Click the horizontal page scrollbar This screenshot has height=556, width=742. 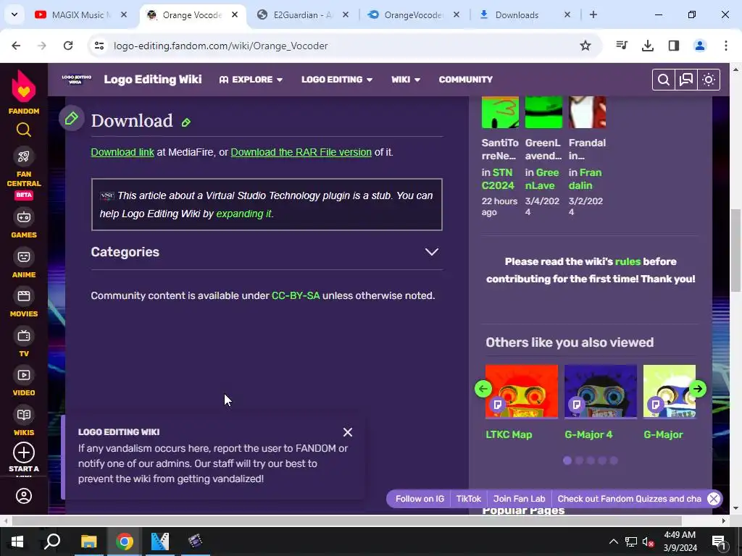(346, 521)
